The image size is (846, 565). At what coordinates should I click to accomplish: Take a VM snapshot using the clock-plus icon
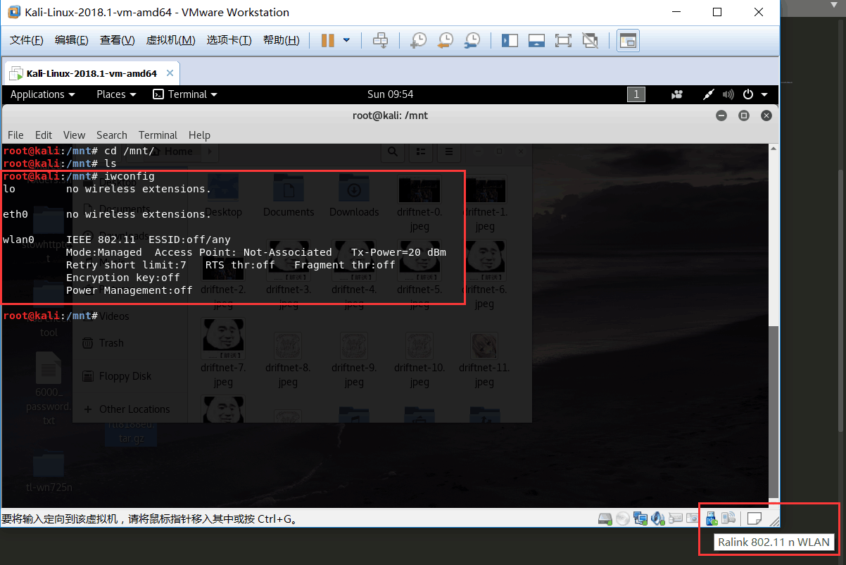point(418,40)
